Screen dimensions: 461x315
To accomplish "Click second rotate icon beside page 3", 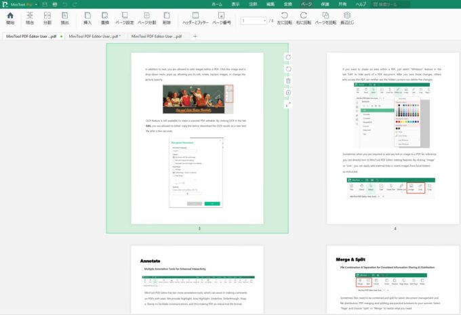I will pos(288,69).
